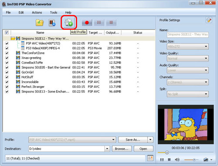Expand the Save As arrow menu
This screenshot has height=166, width=218.
[x=150, y=140]
